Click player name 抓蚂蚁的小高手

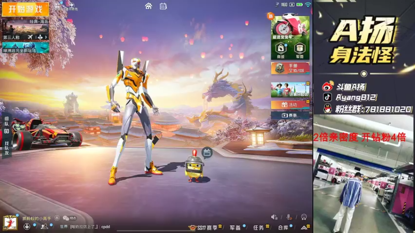point(36,219)
